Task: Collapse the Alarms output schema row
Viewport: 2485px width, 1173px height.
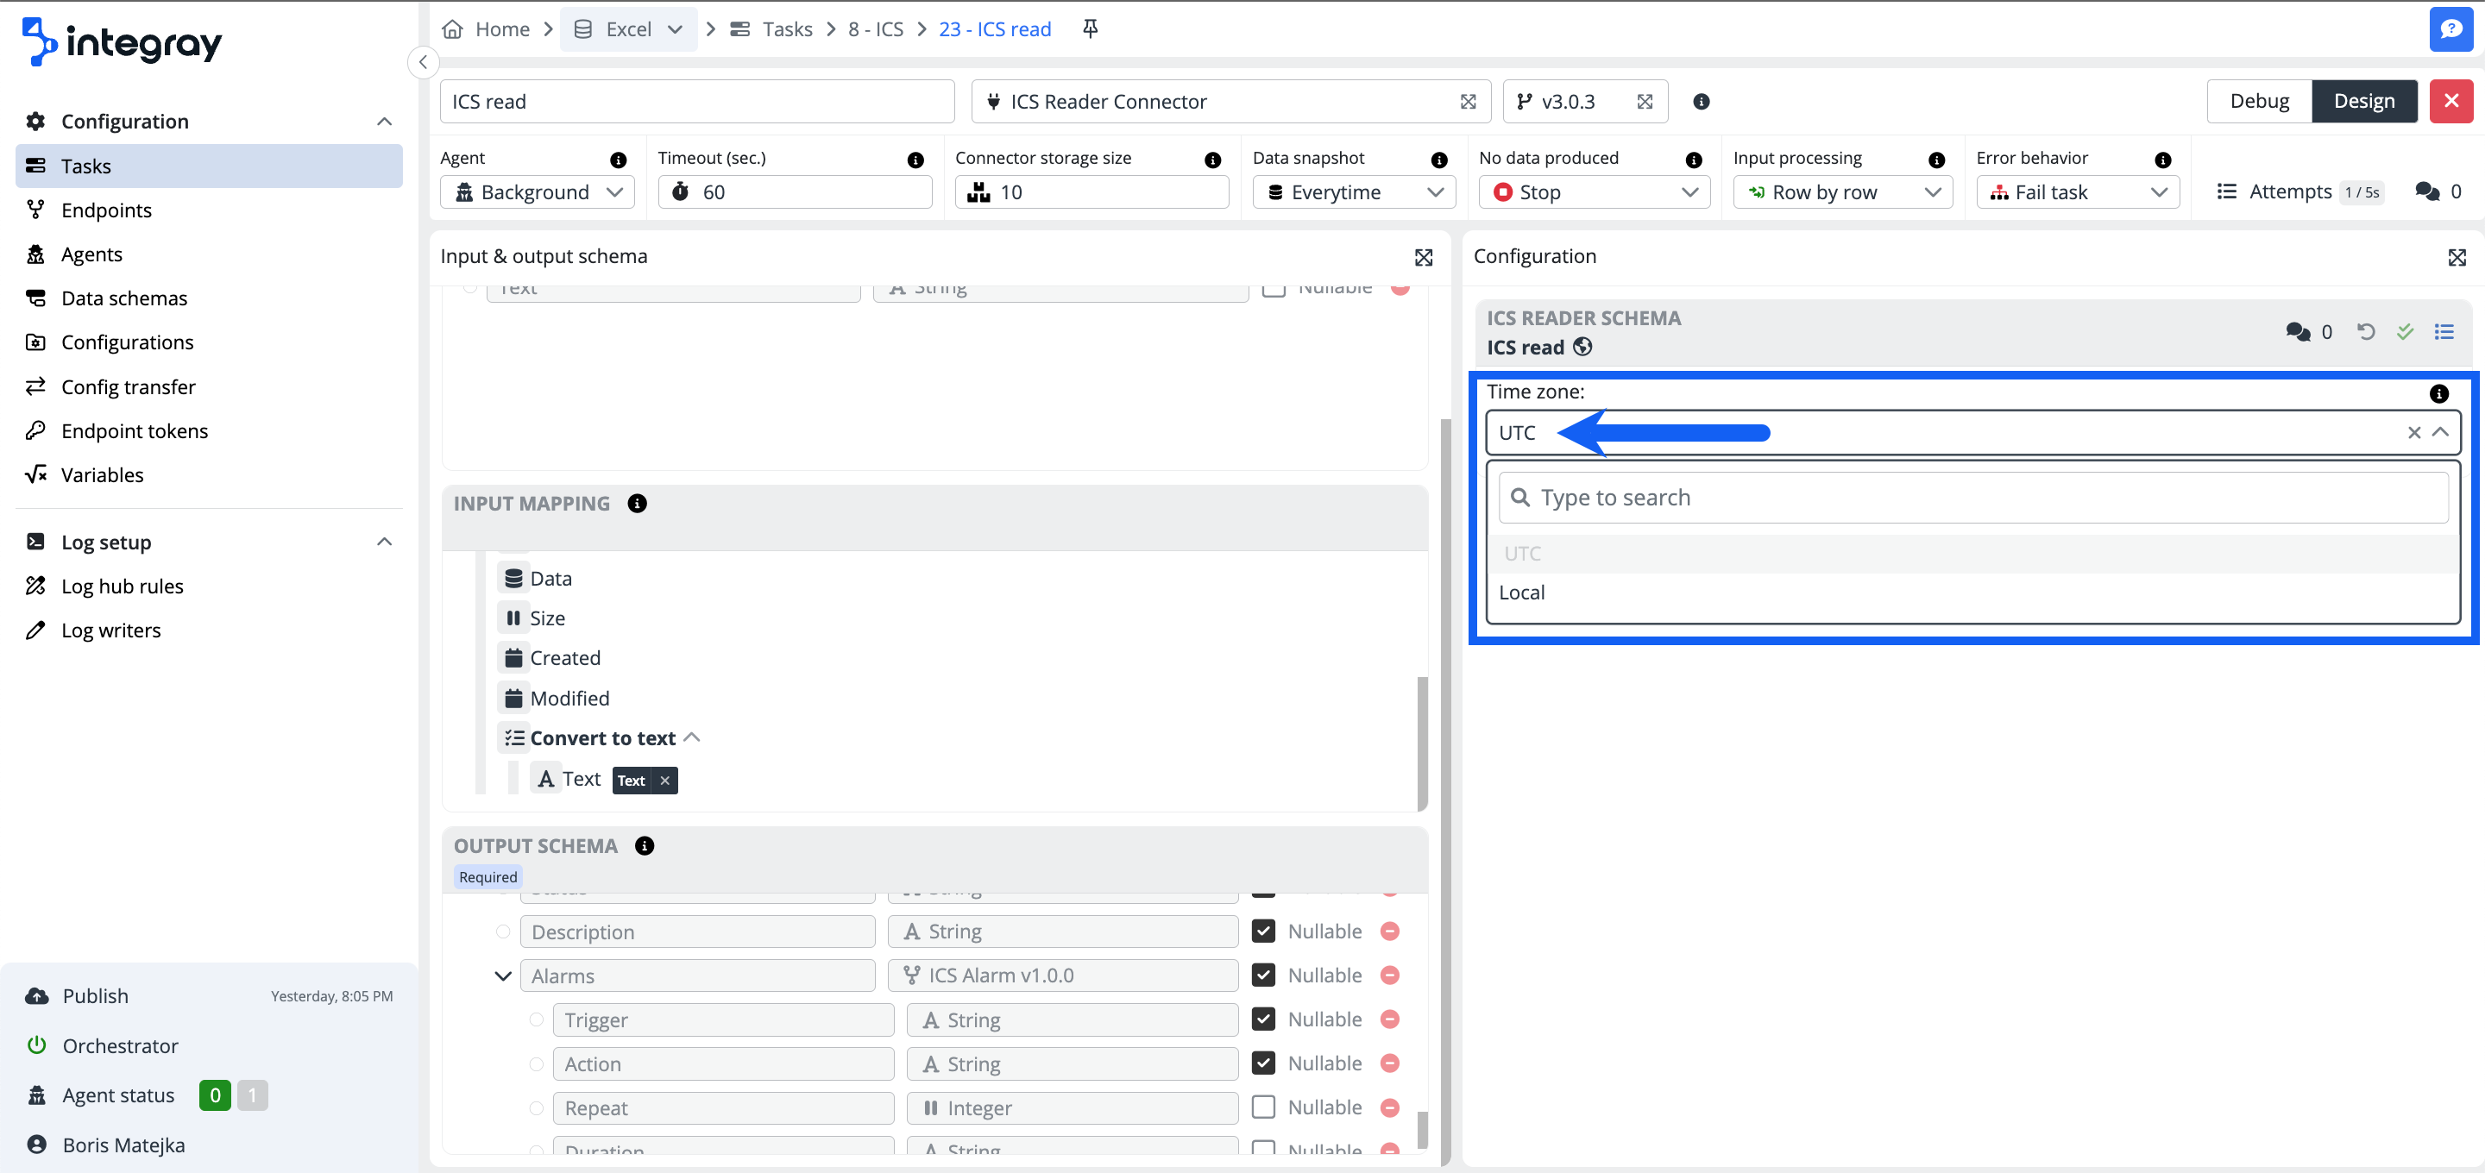Action: [x=502, y=976]
